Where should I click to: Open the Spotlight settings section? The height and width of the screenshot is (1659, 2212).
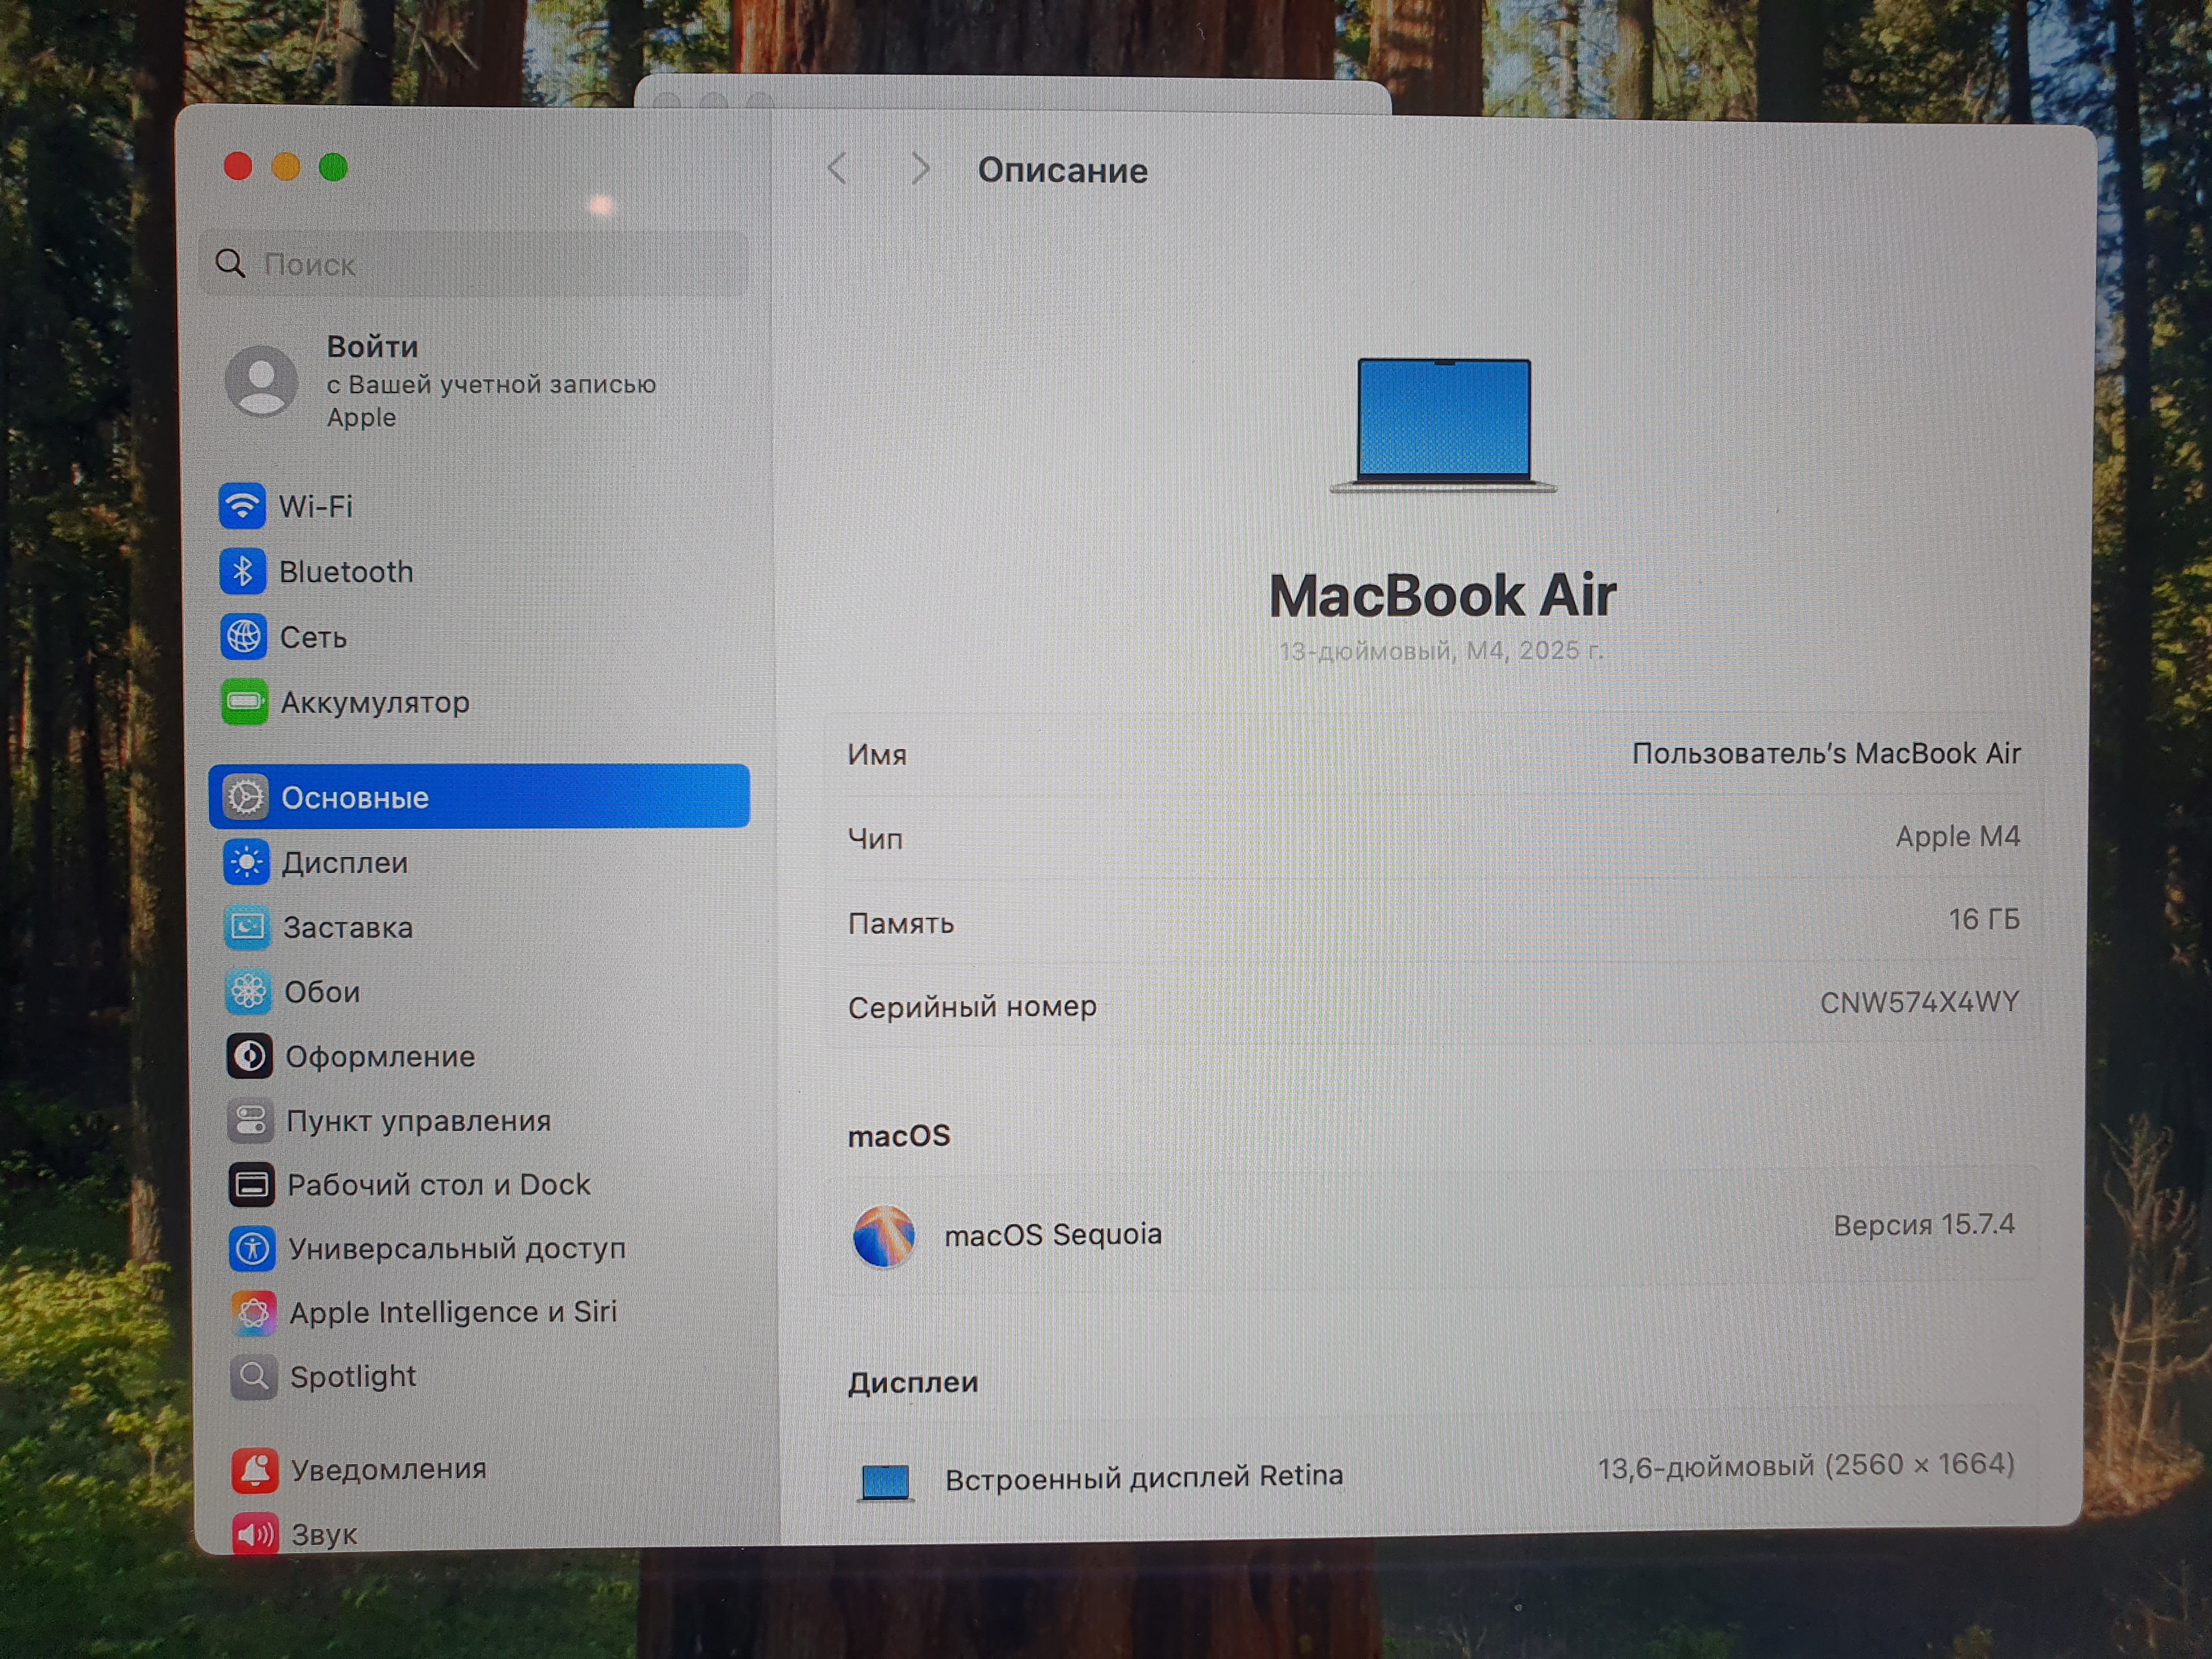(352, 1376)
